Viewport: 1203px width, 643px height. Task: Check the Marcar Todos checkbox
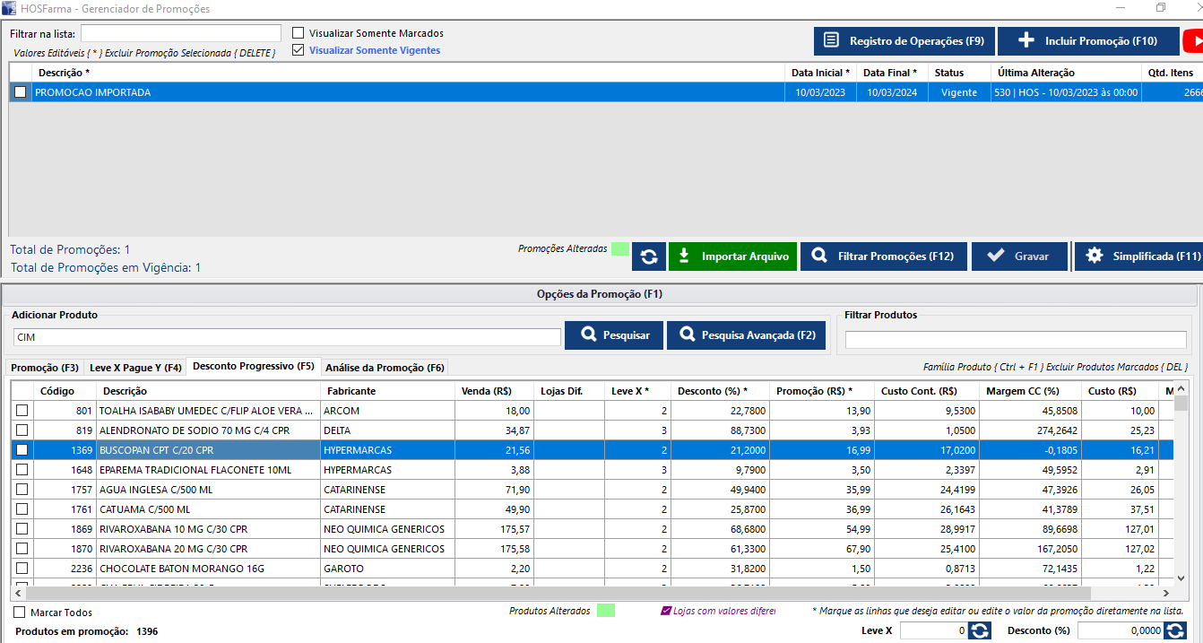20,613
